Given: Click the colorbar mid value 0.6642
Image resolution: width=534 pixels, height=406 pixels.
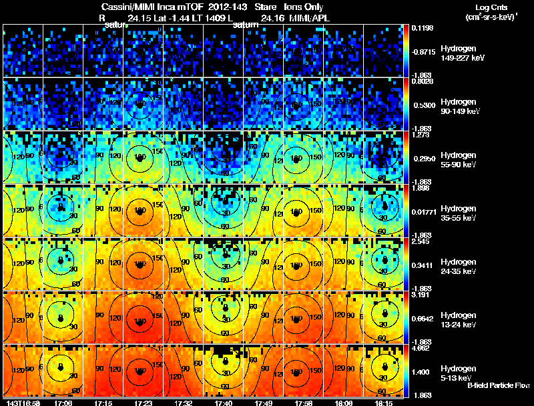Looking at the screenshot, I should [423, 319].
